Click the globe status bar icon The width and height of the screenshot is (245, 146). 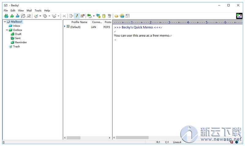click(237, 142)
